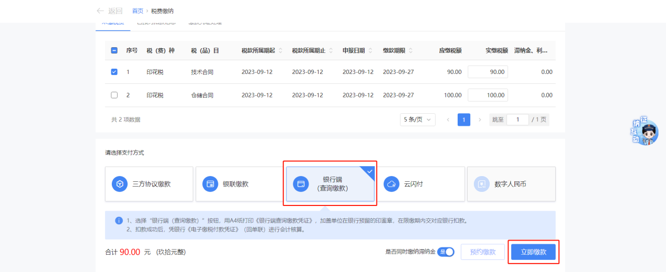Viewport: 666px width, 272px height.
Task: Sort by 缴款期限 column arrows
Action: [410, 51]
